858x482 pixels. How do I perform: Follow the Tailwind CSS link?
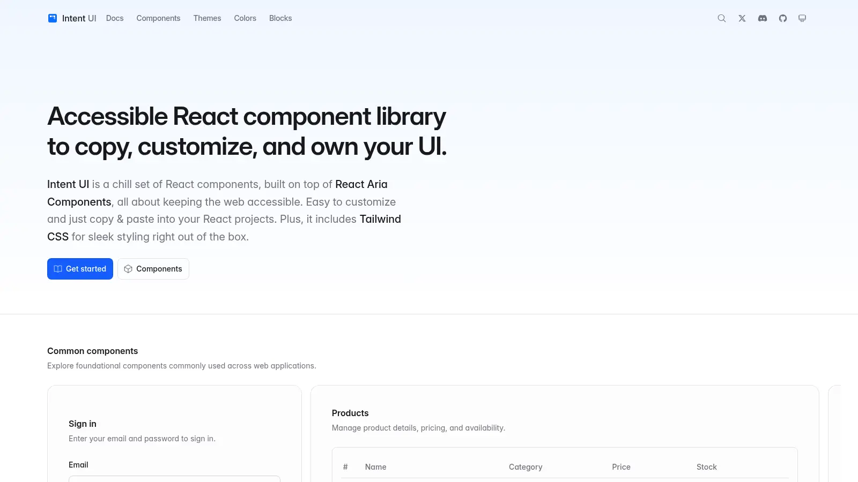[x=380, y=219]
